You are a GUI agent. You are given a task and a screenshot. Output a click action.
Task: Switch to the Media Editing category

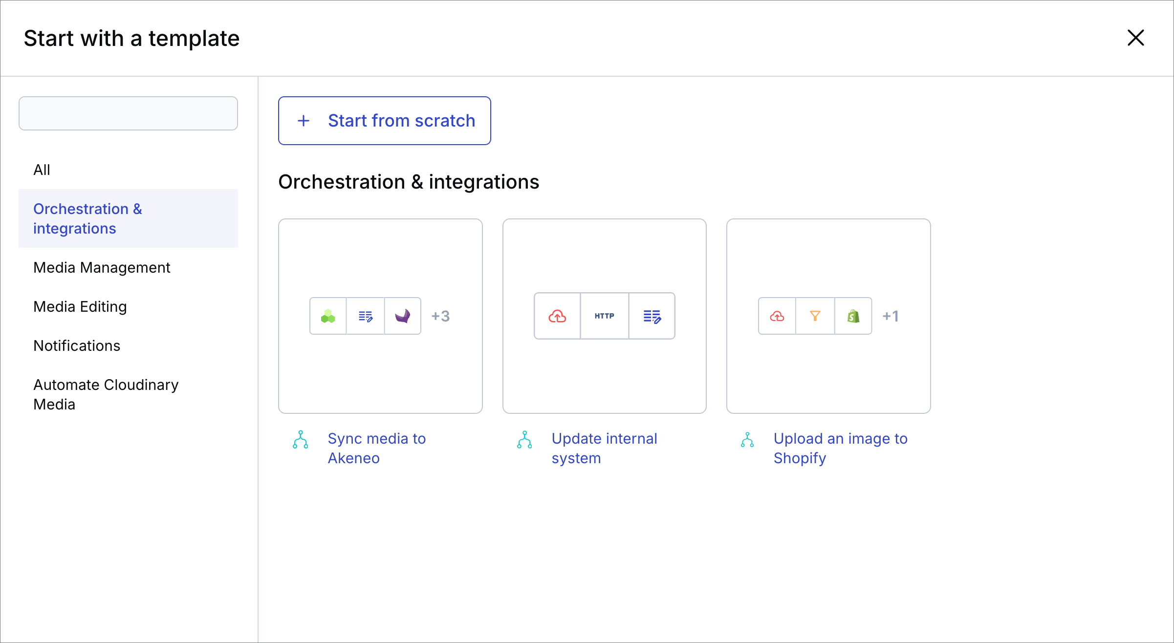(80, 306)
